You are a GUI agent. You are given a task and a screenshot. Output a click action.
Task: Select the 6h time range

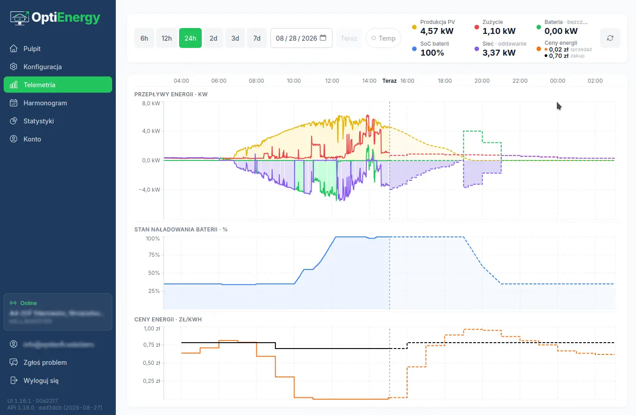point(144,38)
